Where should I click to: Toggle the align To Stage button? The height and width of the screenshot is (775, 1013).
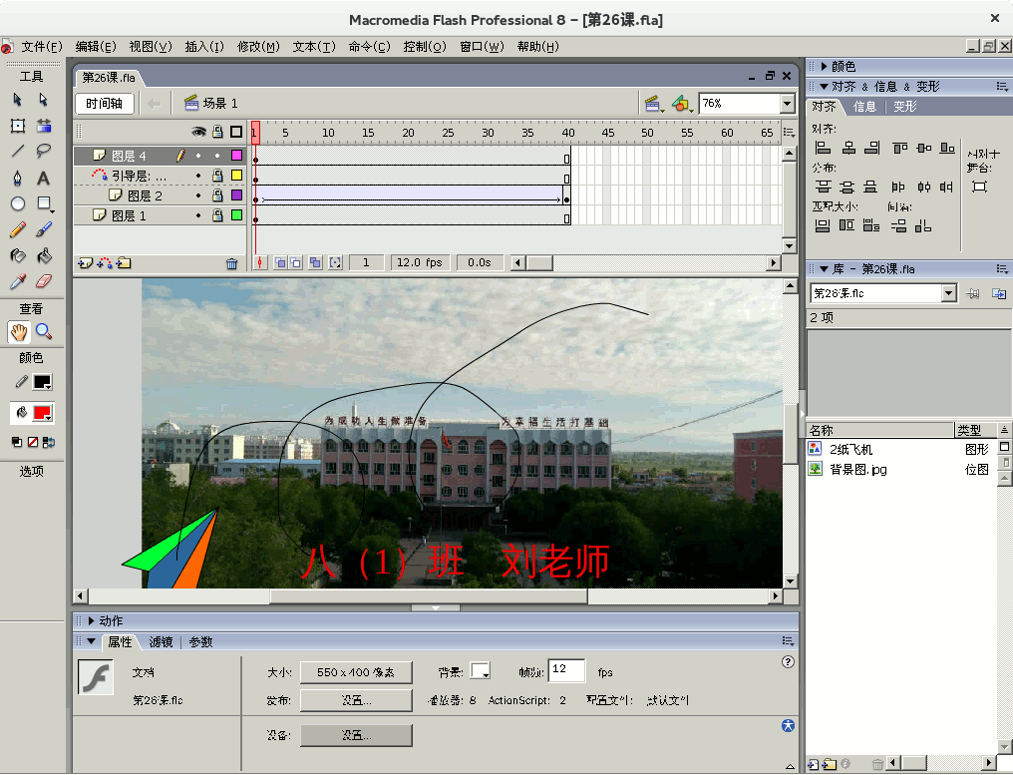tap(979, 187)
